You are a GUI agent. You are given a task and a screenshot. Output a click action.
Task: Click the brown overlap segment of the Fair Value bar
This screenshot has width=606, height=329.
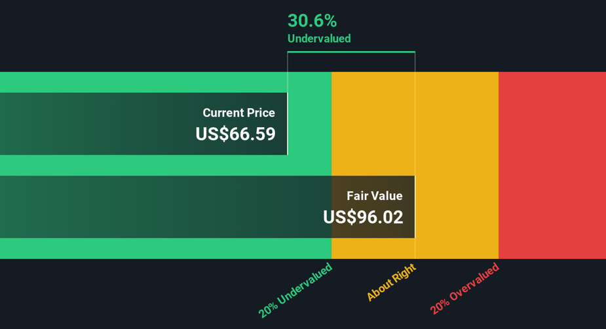pyautogui.click(x=373, y=207)
